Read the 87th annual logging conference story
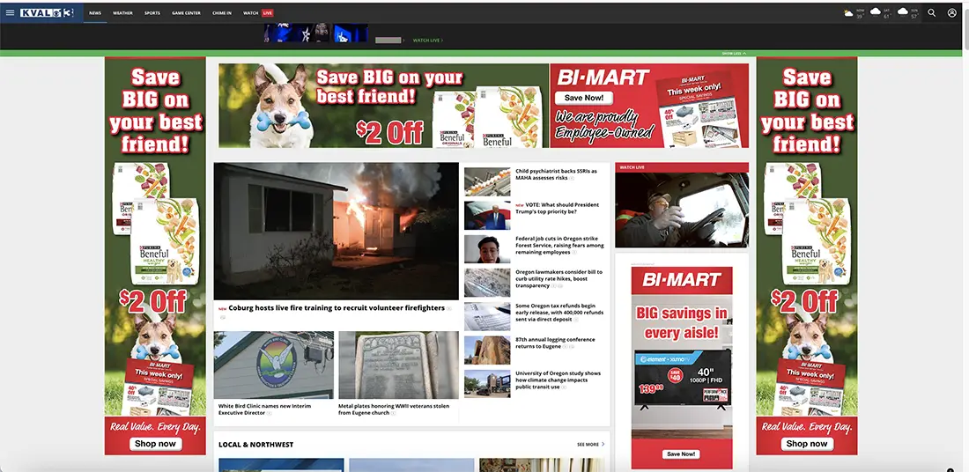969x472 pixels. click(555, 343)
